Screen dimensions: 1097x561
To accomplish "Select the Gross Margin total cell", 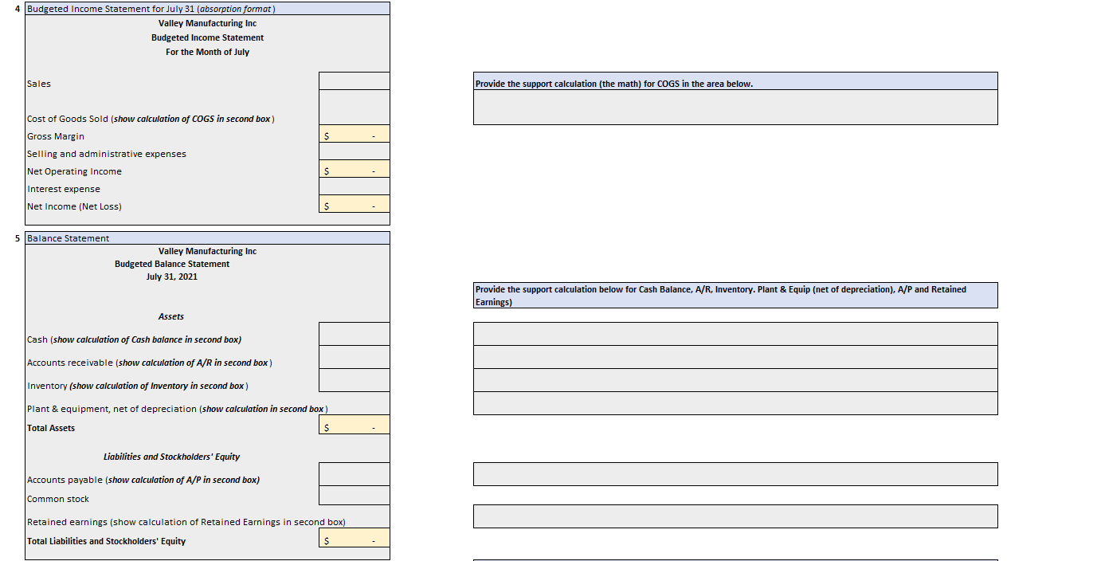I will point(354,133).
